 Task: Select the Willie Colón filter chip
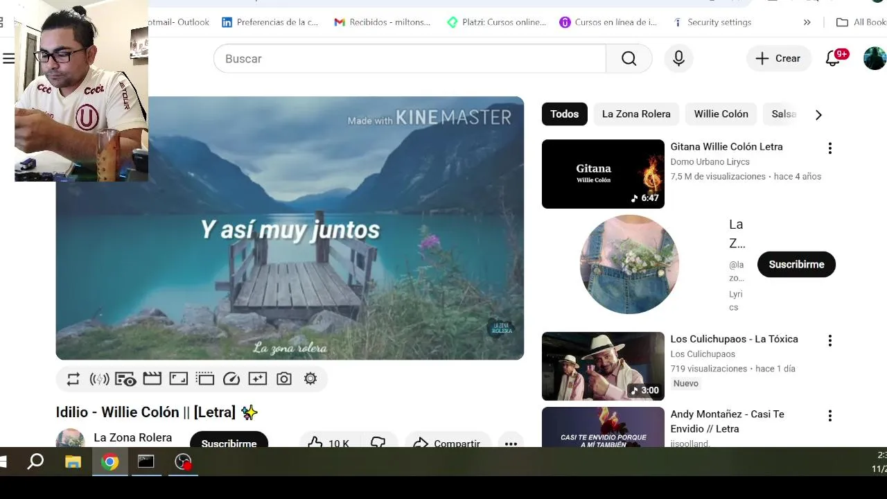721,114
